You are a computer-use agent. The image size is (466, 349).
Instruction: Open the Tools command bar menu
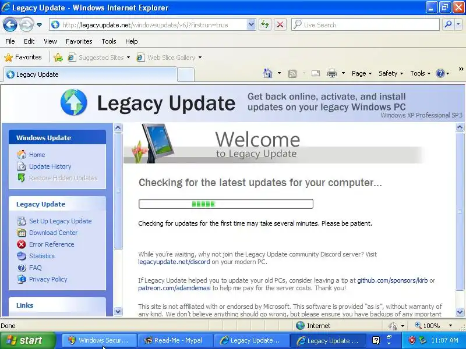pyautogui.click(x=420, y=73)
